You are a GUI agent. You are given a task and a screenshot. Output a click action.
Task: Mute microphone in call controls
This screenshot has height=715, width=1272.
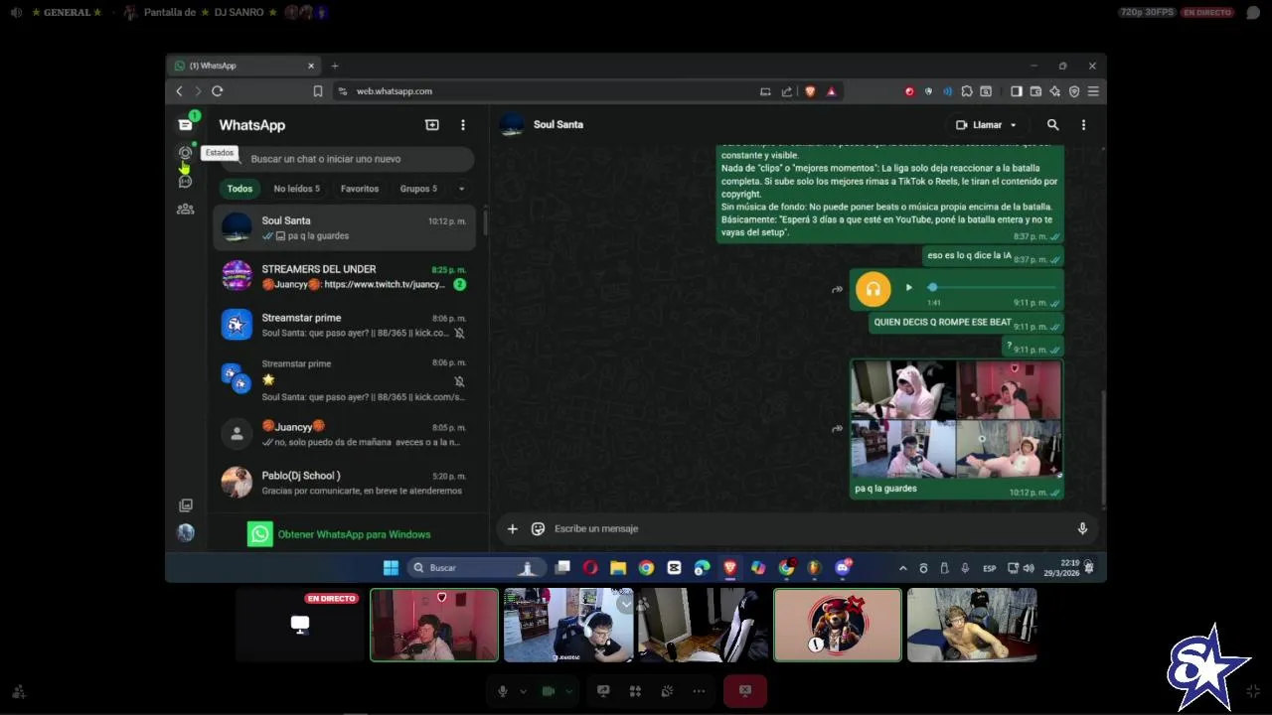503,691
